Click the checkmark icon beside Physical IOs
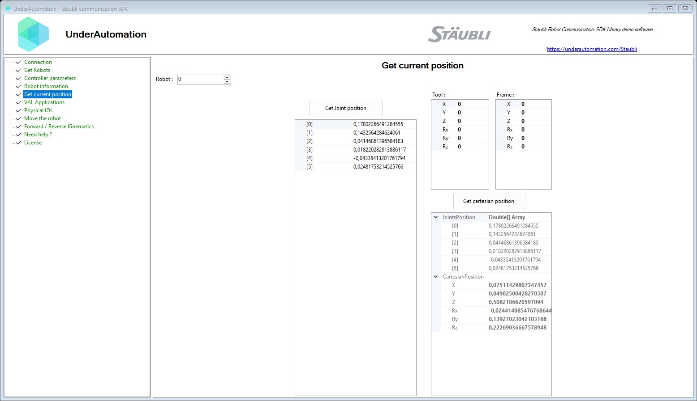This screenshot has height=401, width=697. (18, 110)
